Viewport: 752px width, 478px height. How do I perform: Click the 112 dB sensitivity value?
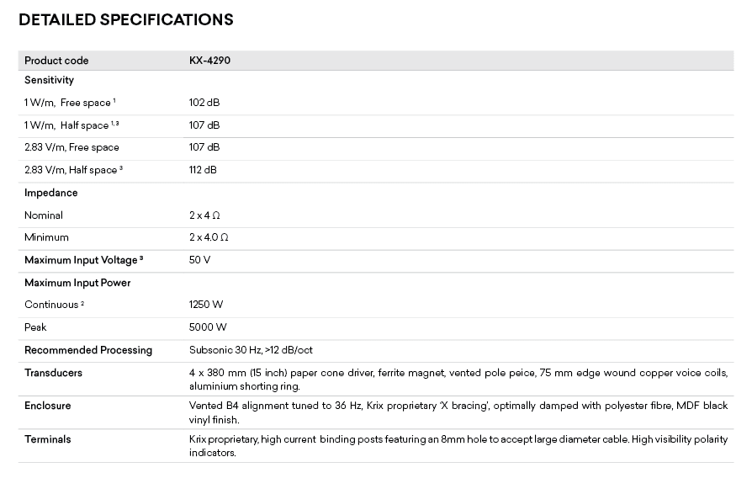[x=203, y=170]
